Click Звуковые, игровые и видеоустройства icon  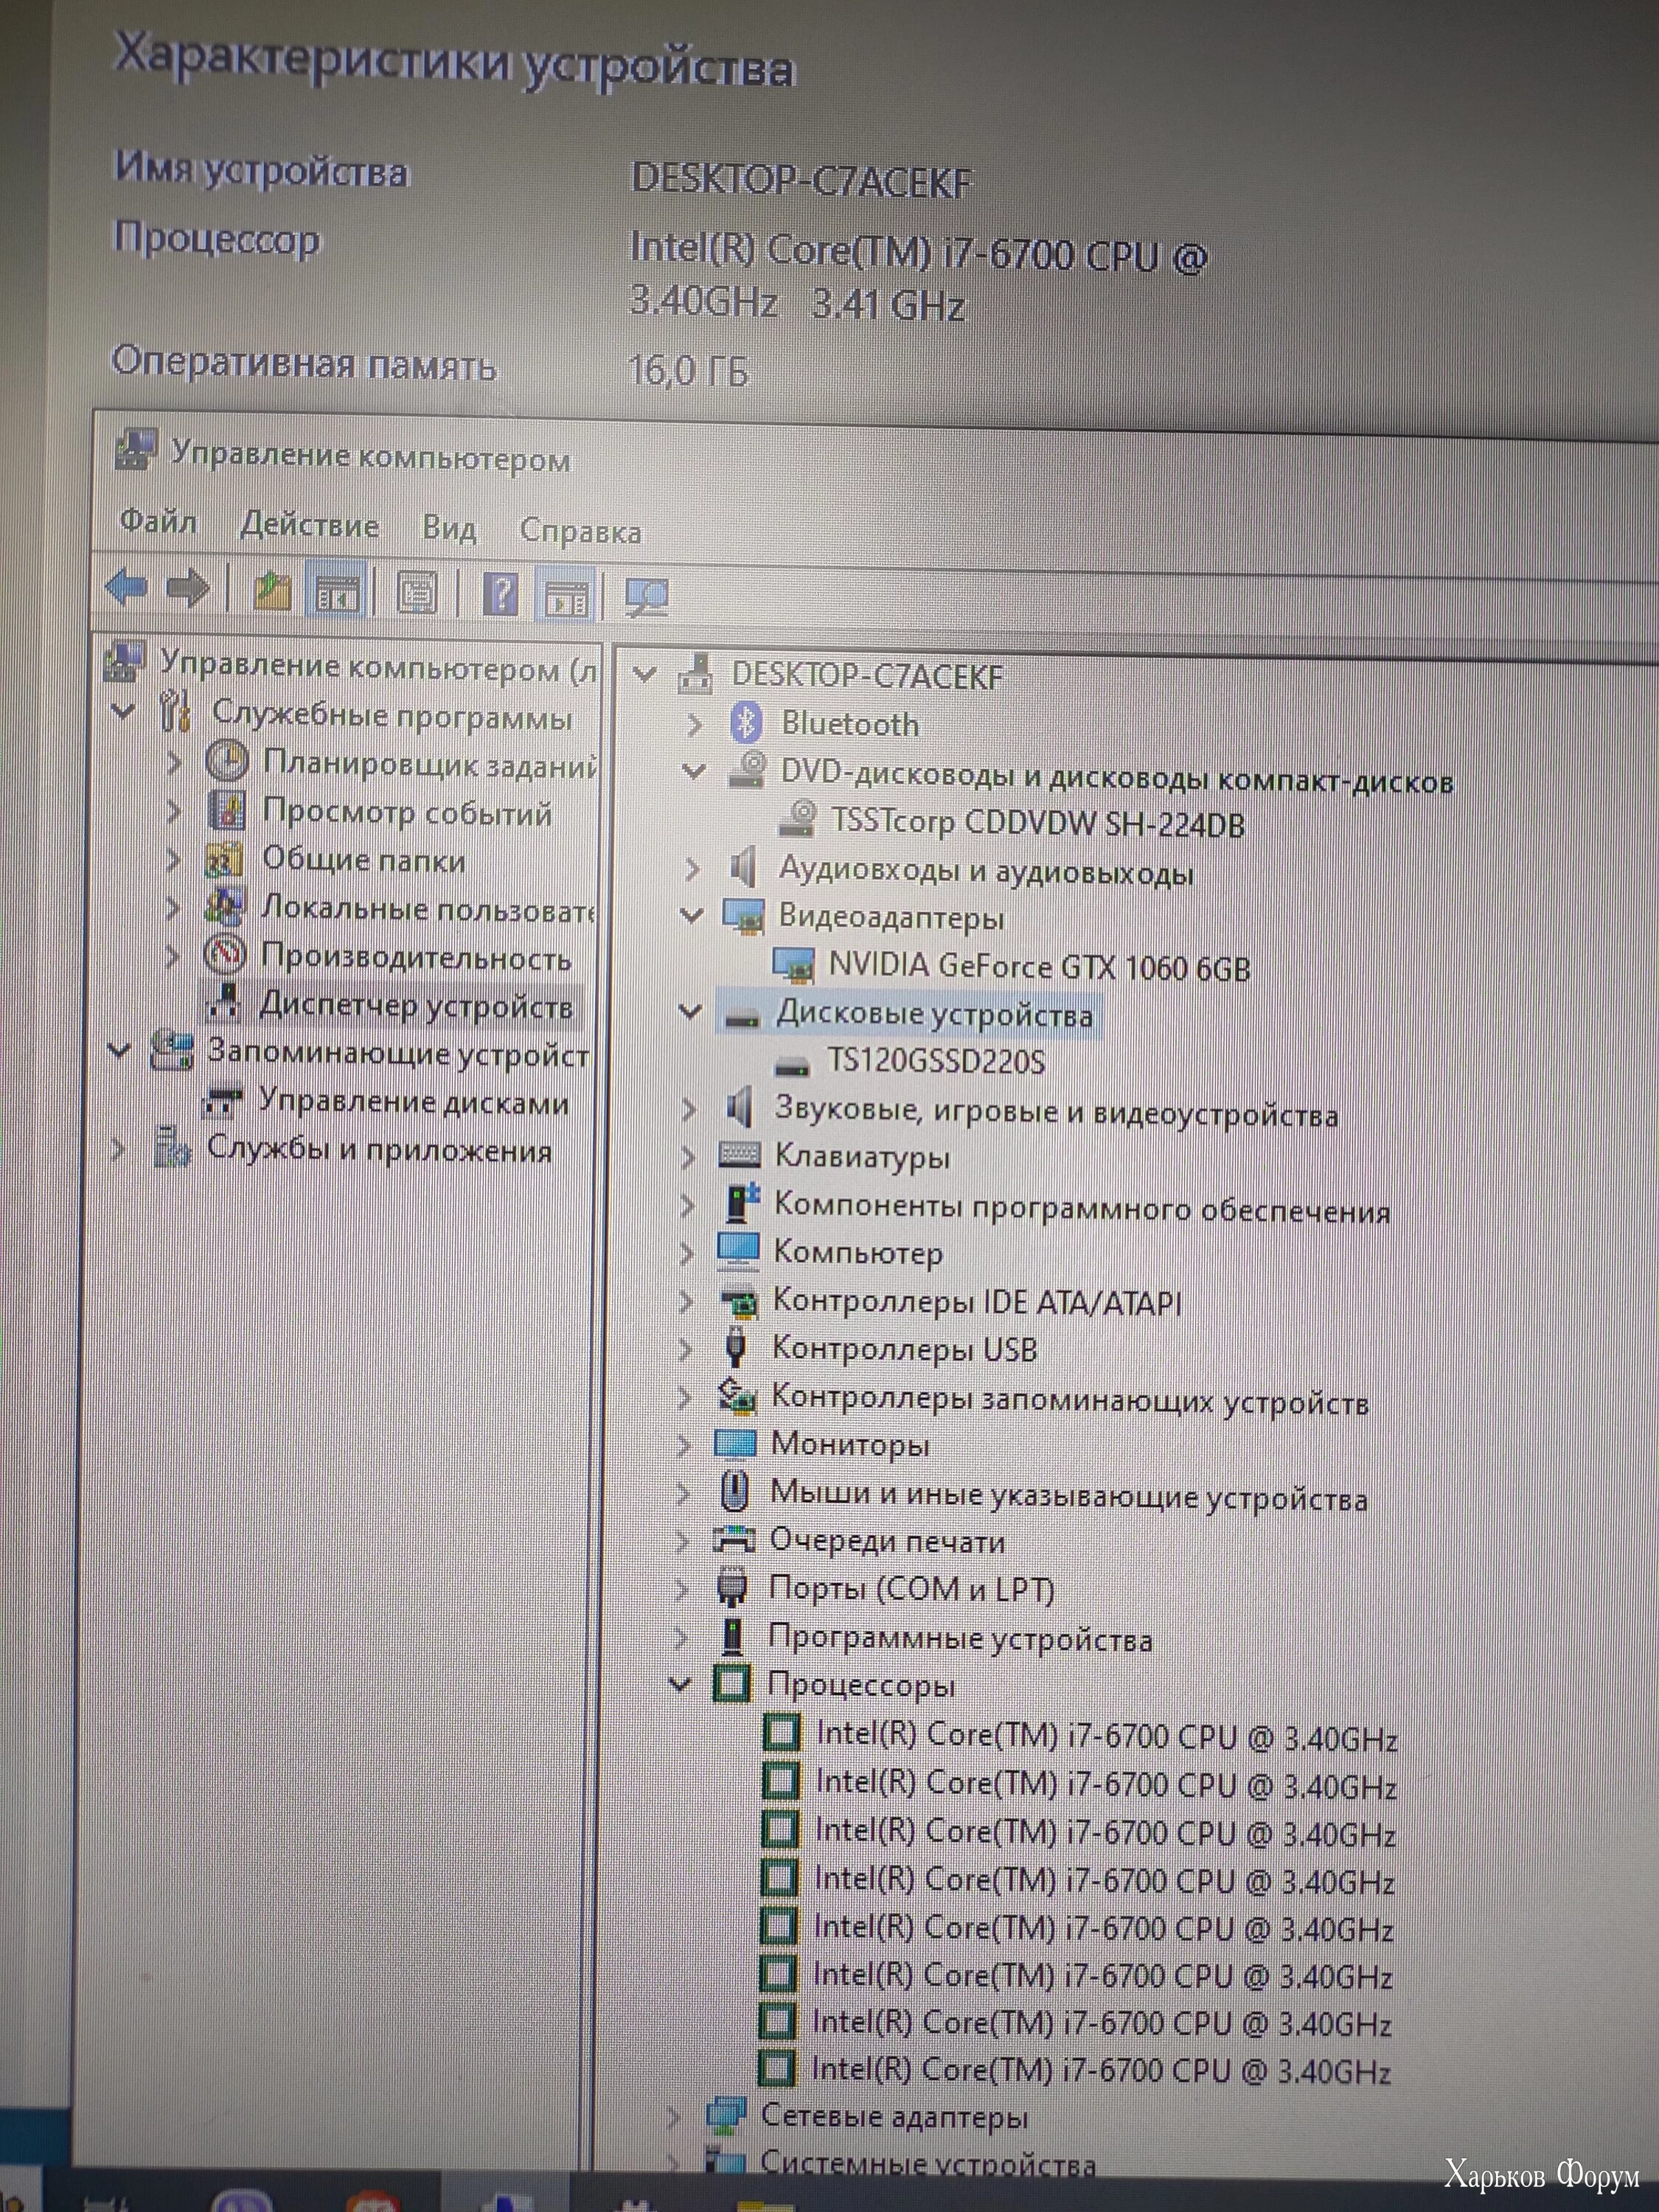[x=739, y=1108]
